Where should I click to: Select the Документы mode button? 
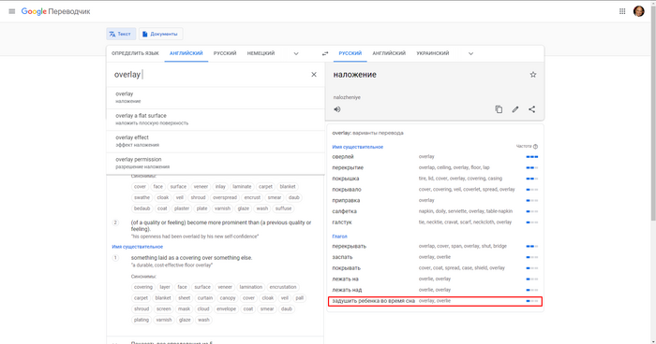[x=160, y=34]
